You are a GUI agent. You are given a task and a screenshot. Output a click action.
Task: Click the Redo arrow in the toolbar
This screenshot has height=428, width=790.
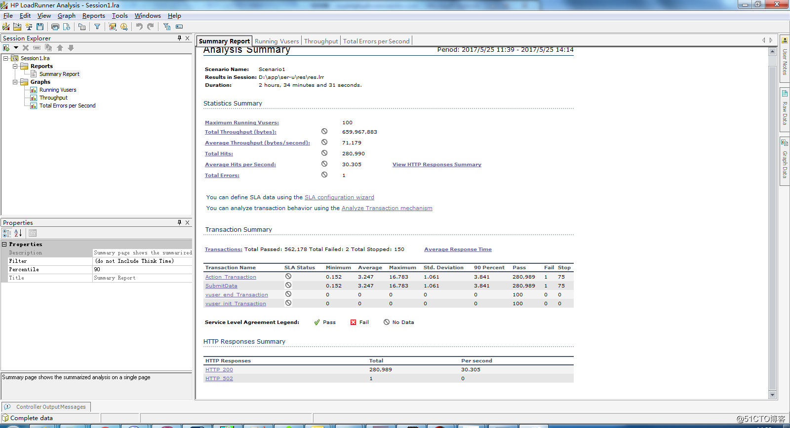[151, 27]
